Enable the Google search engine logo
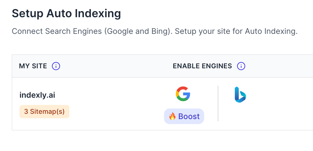The image size is (313, 151). pyautogui.click(x=183, y=94)
